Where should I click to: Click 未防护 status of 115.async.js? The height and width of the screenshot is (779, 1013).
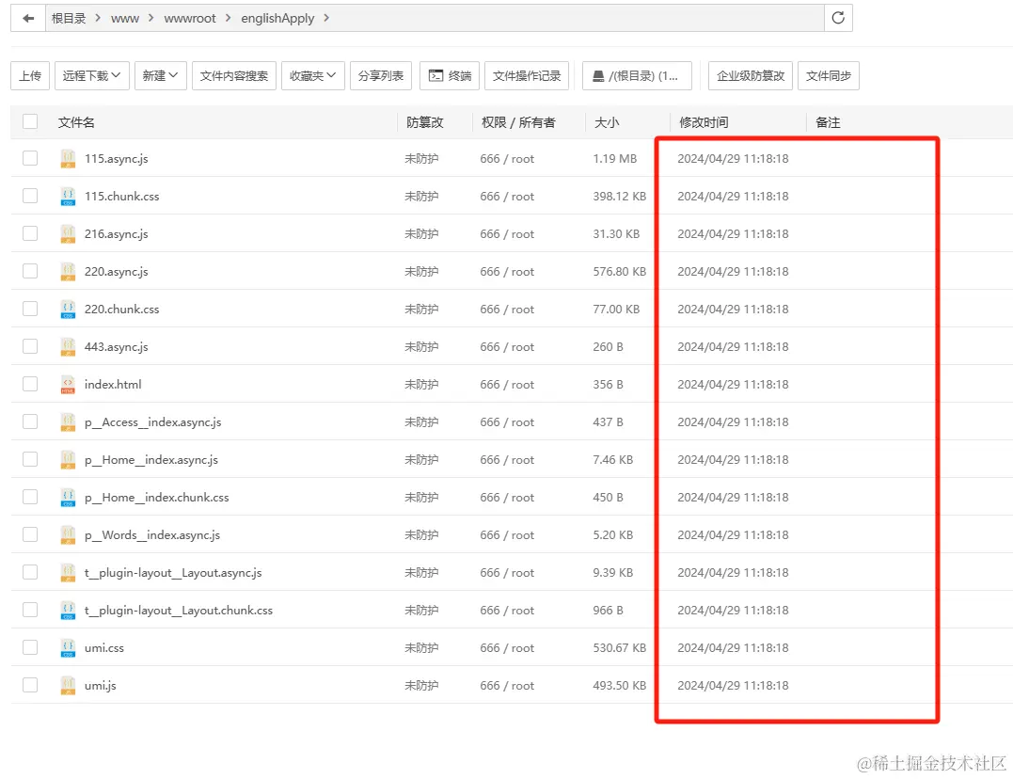click(421, 158)
